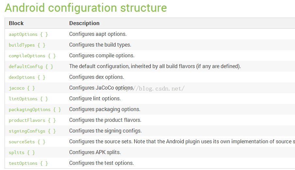The image size is (295, 170).
Task: Select the testOptions block link
Action: click(x=28, y=163)
